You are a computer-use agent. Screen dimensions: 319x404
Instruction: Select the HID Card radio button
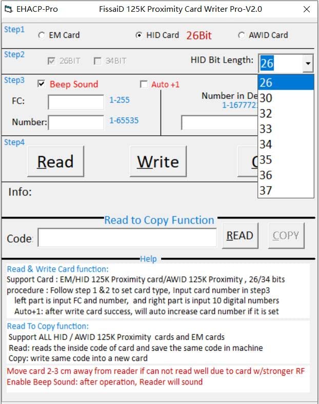(138, 35)
